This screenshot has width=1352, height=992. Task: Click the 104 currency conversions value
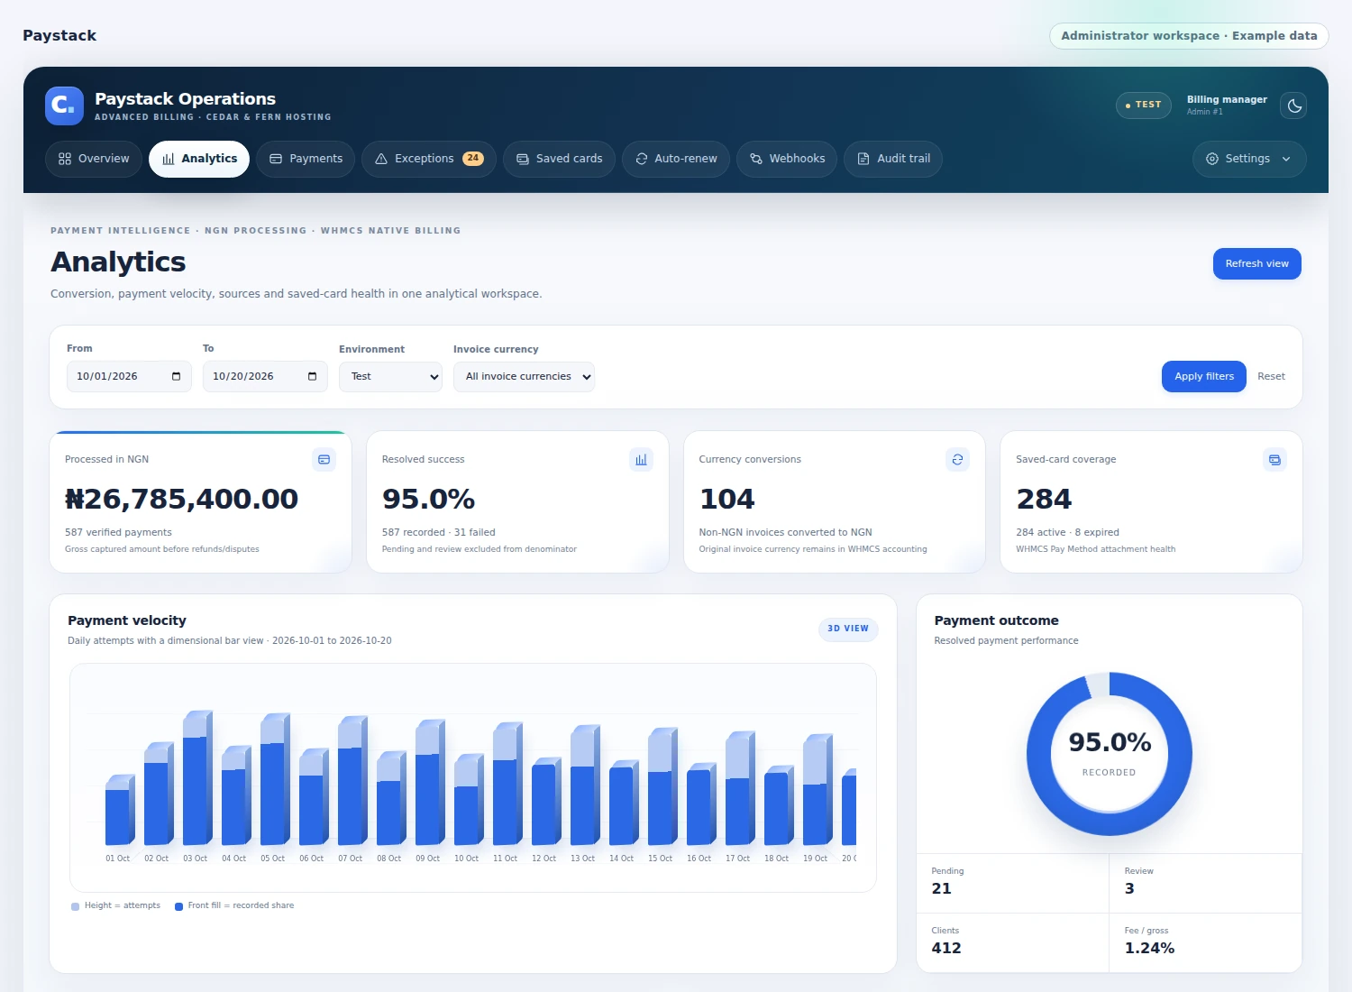tap(727, 499)
